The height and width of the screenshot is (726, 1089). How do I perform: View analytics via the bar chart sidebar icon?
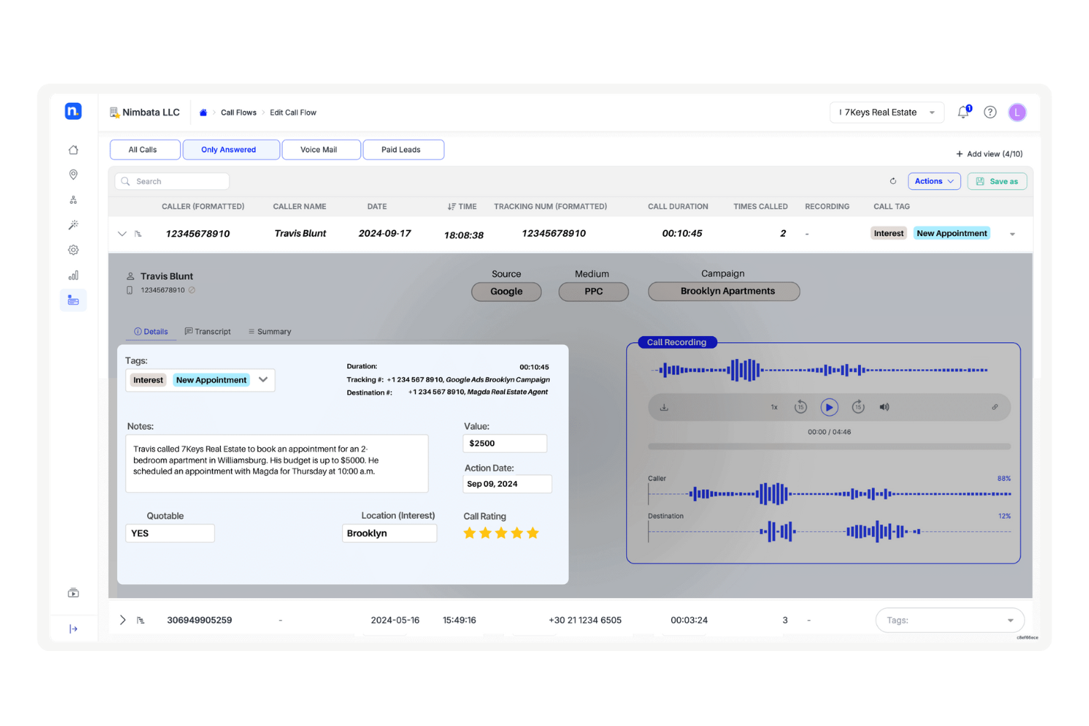[x=73, y=274]
